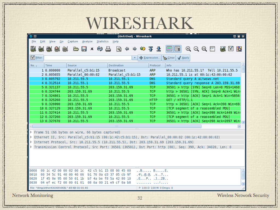This screenshot has width=280, height=210.
Task: Click into the Filter text field
Action: (x=88, y=58)
